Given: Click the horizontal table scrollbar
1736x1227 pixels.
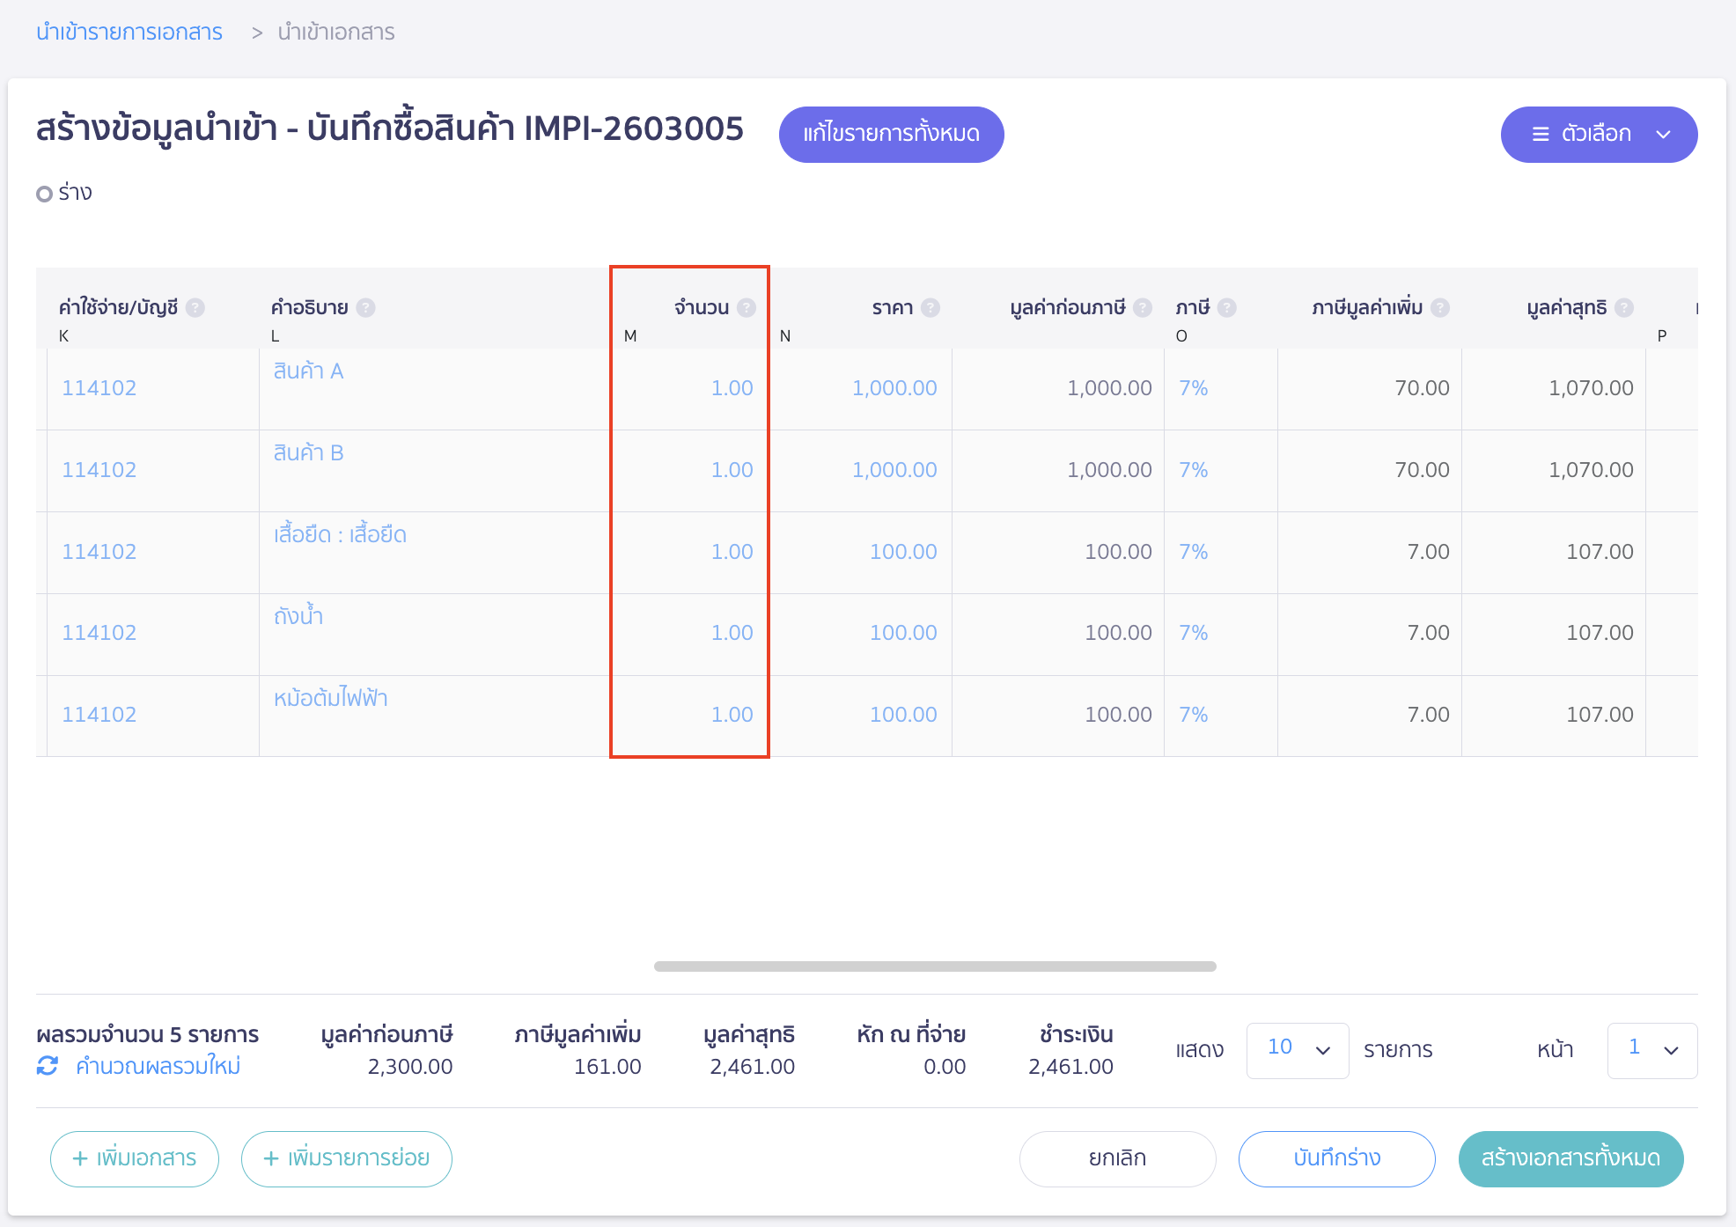Looking at the screenshot, I should (x=935, y=966).
